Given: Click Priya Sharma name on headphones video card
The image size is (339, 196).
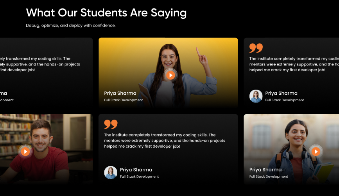Looking at the screenshot, I should point(265,170).
